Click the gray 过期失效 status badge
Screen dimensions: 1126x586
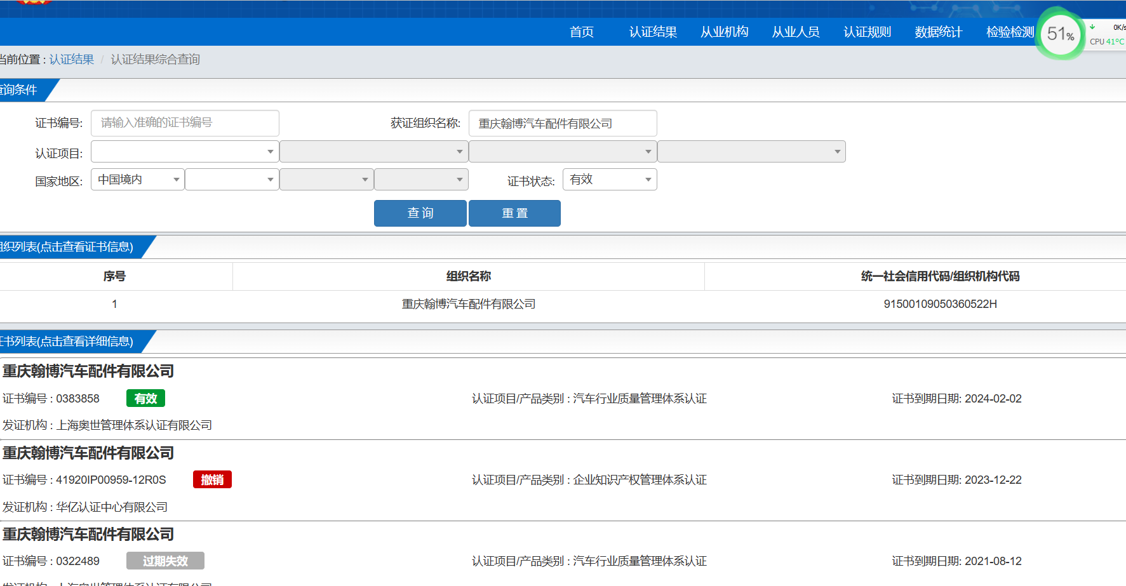point(165,561)
